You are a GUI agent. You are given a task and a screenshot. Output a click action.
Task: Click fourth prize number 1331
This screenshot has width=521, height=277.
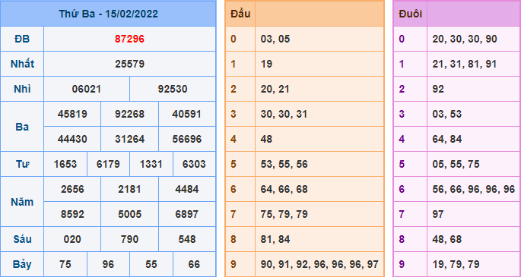click(151, 165)
